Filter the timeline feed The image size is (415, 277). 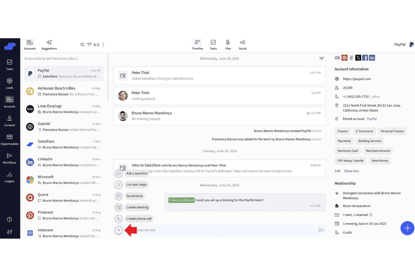322,58
